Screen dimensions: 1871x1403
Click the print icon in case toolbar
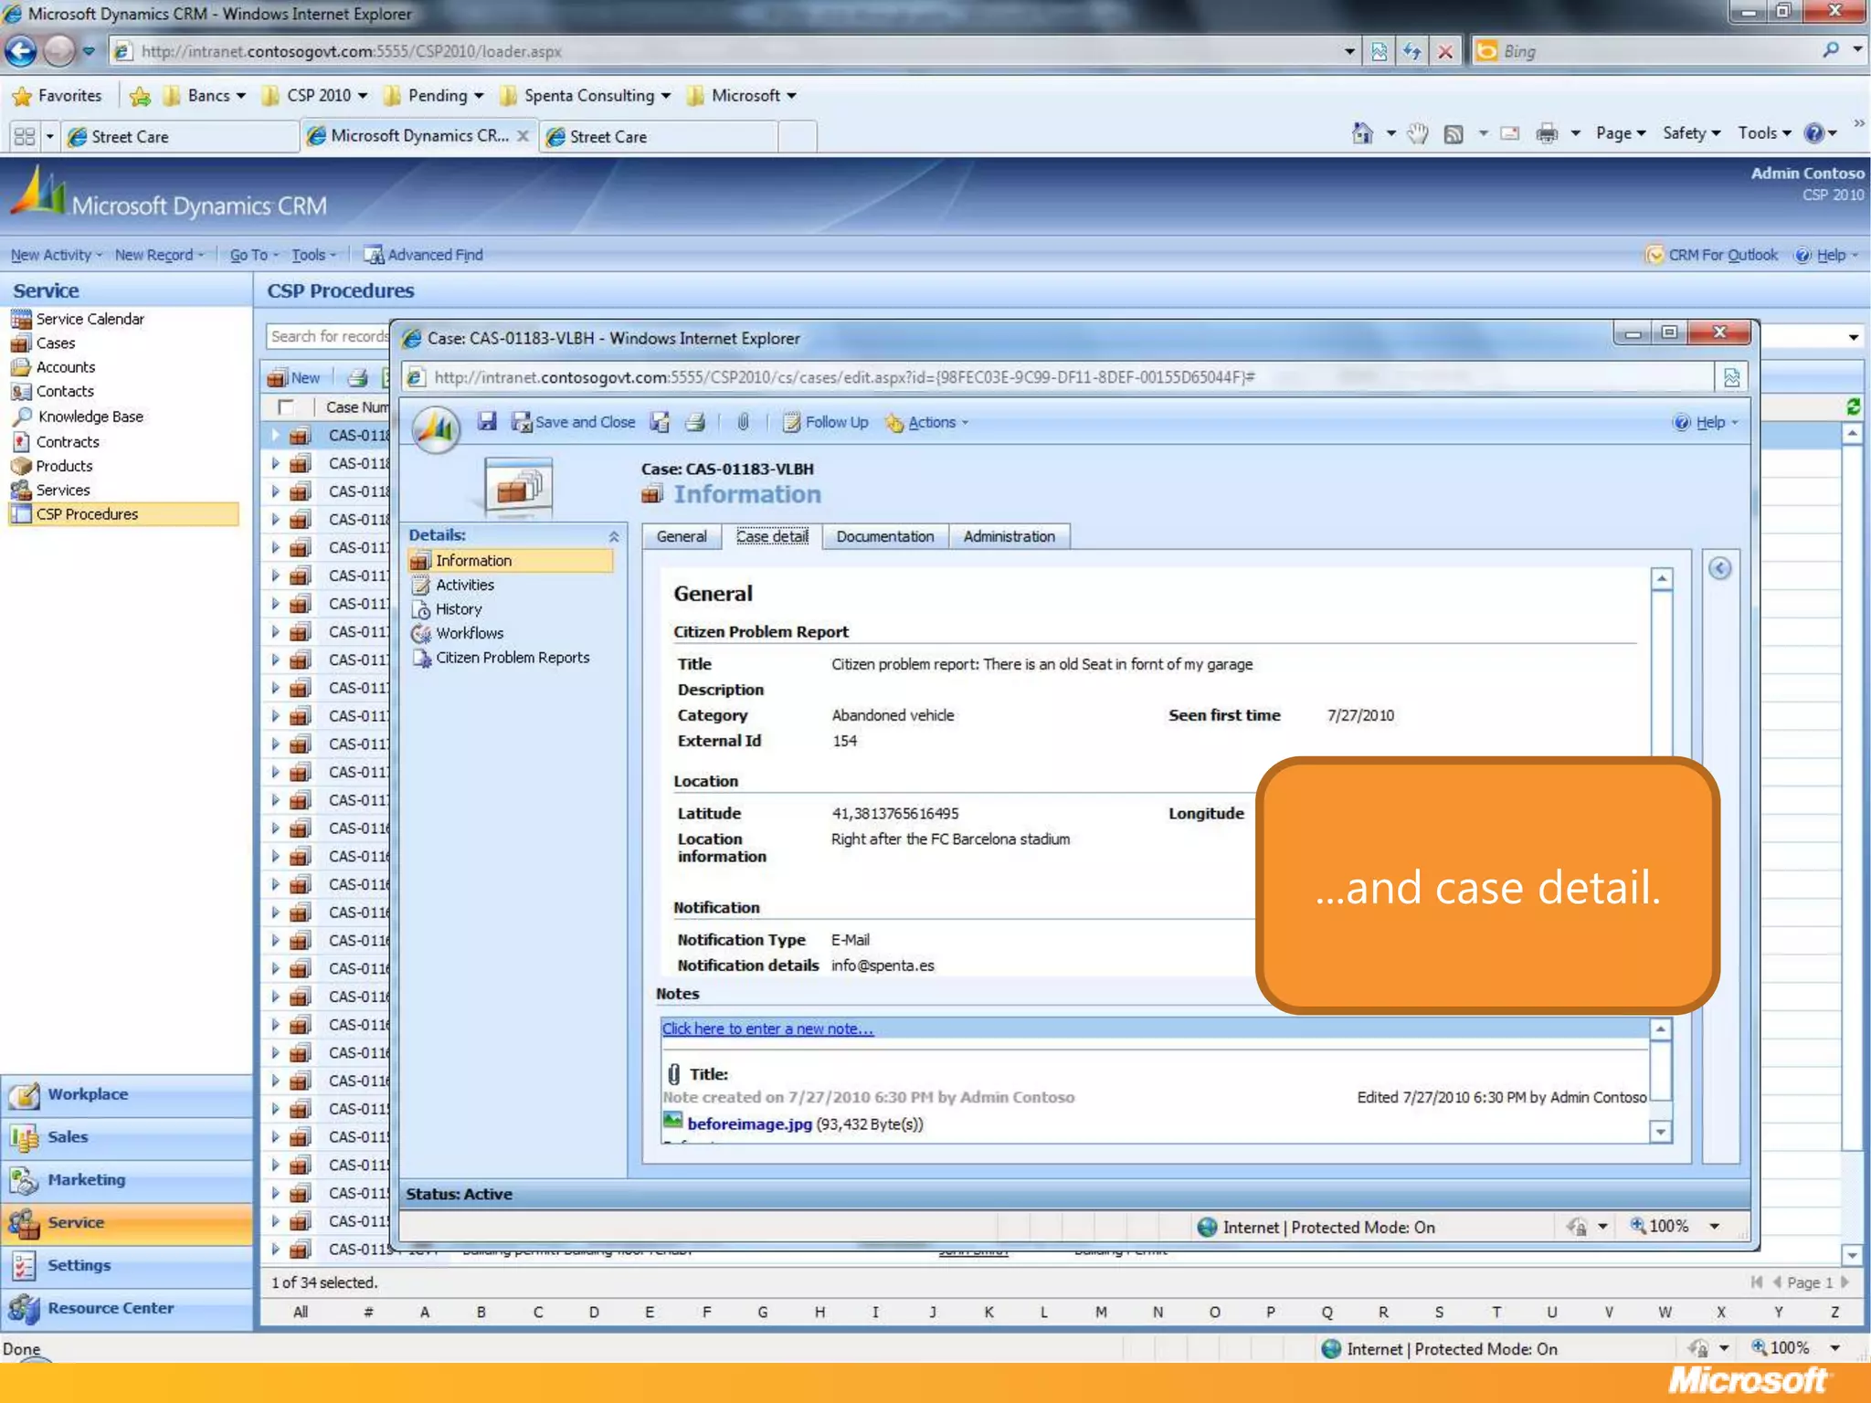tap(695, 421)
